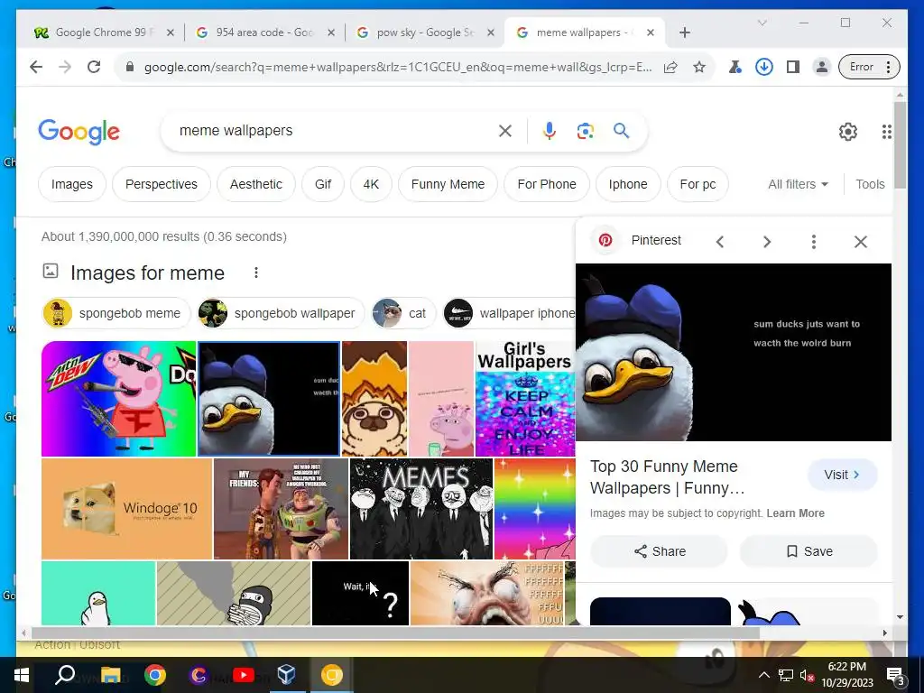The image size is (924, 693).
Task: Bookmark this page with the star icon
Action: coord(699,67)
